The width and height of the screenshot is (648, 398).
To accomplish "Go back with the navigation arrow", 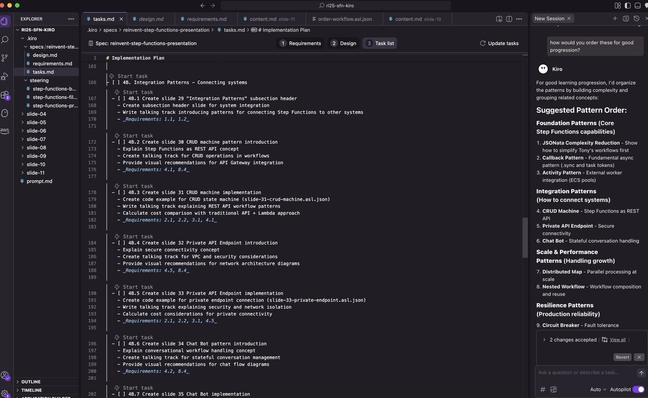I will [x=202, y=5].
